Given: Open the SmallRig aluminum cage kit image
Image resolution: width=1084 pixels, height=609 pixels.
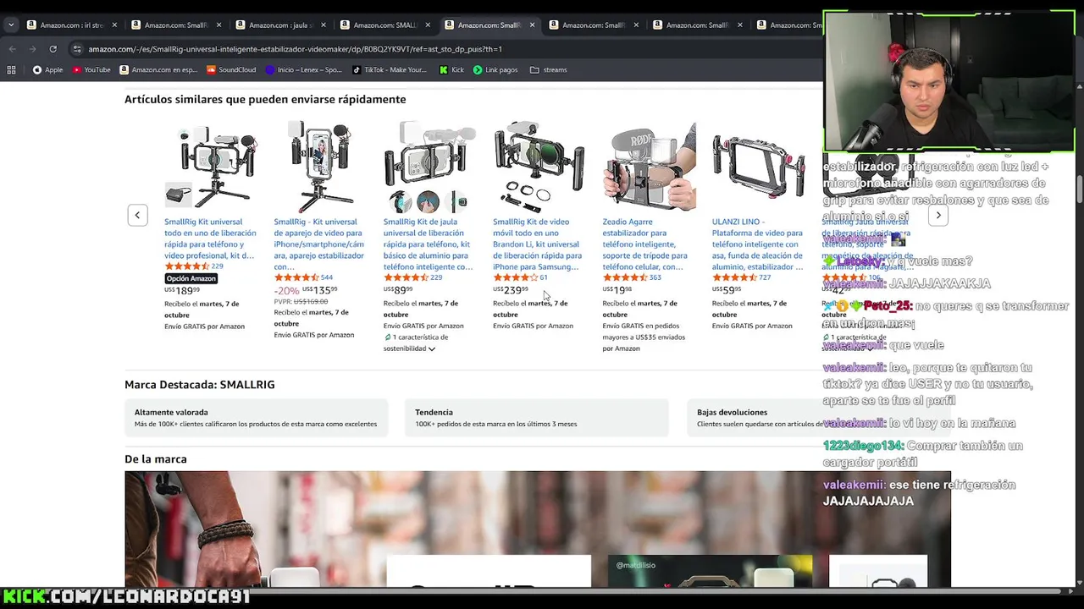Looking at the screenshot, I should point(429,167).
